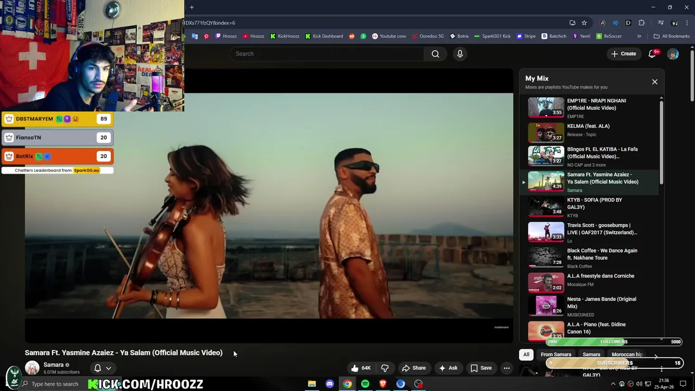Open the channel notification bell dropdown
Image resolution: width=695 pixels, height=391 pixels.
103,368
